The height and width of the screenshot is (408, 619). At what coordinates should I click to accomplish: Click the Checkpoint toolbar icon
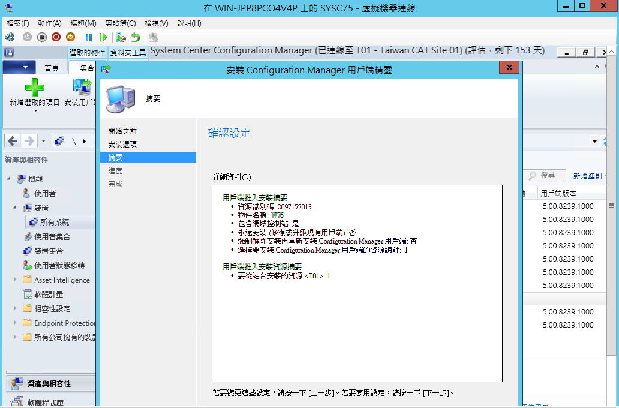click(x=121, y=37)
